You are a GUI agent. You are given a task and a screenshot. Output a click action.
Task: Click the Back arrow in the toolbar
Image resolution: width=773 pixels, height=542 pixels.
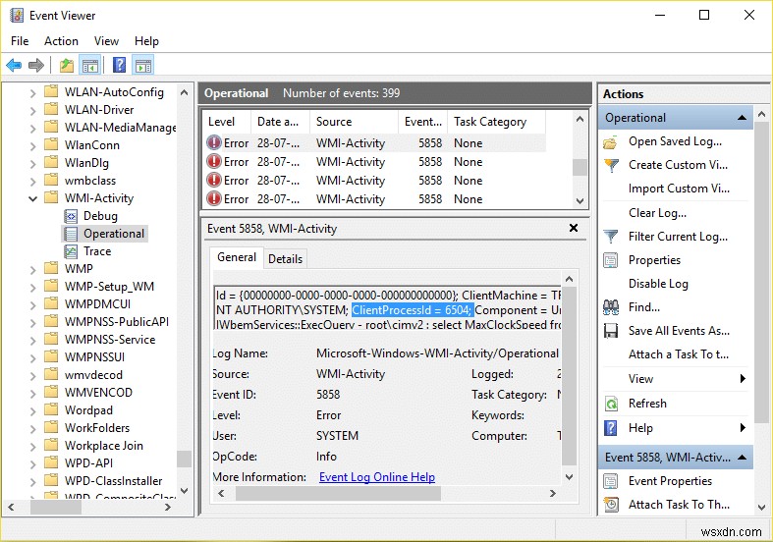pos(14,66)
